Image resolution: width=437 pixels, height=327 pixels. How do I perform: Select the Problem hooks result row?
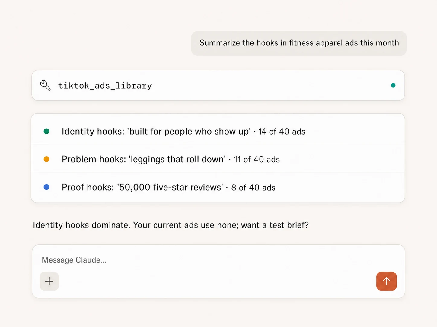[x=218, y=158]
